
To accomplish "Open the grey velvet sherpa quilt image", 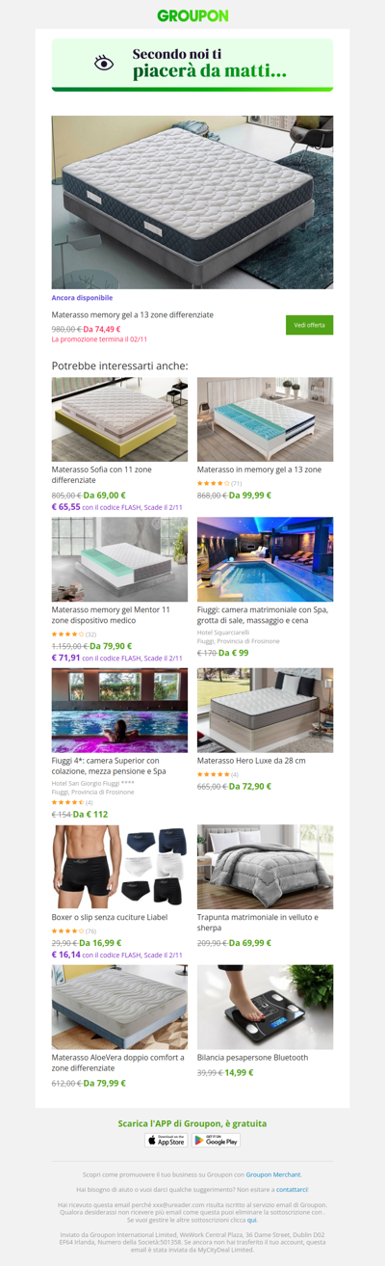I will pyautogui.click(x=266, y=867).
